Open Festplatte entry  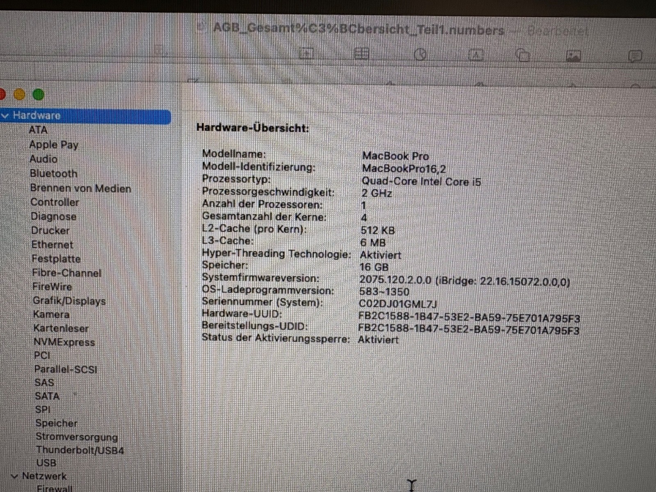56,259
